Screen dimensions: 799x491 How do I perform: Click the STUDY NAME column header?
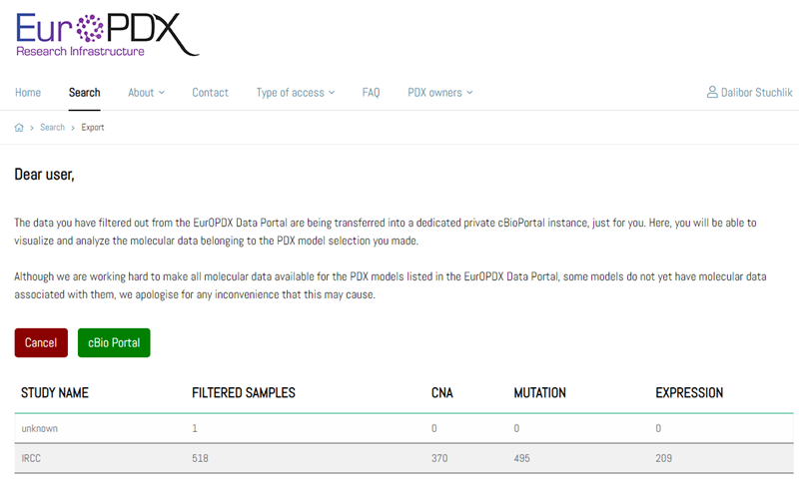click(x=55, y=393)
